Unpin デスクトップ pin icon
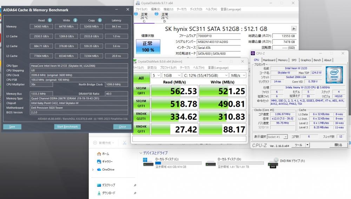The height and width of the screenshot is (199, 351). (x=135, y=185)
